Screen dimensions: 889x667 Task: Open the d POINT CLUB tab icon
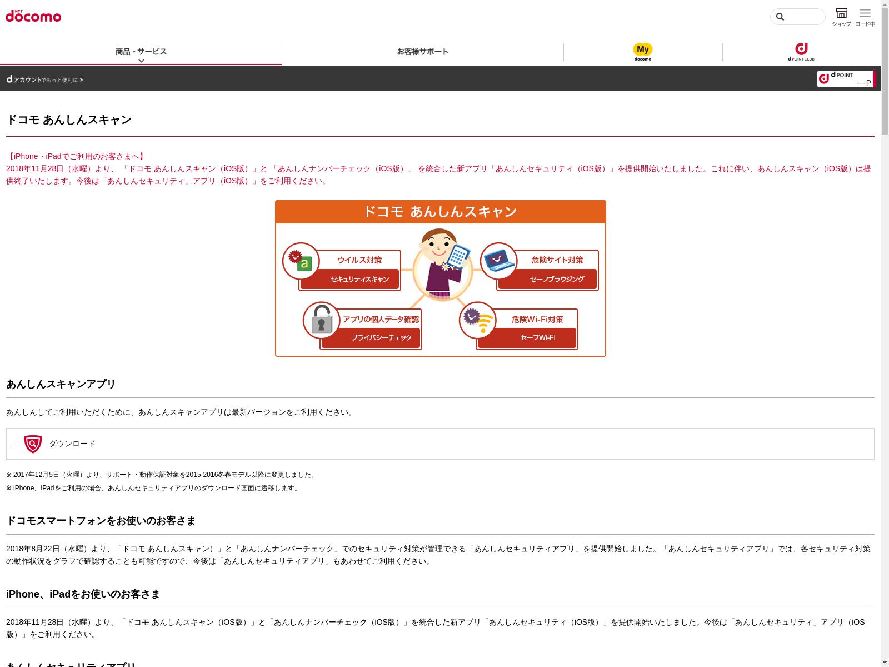click(801, 52)
